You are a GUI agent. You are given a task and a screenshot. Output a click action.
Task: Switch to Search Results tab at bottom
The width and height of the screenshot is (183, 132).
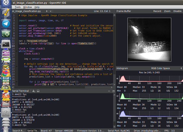coord(19,130)
